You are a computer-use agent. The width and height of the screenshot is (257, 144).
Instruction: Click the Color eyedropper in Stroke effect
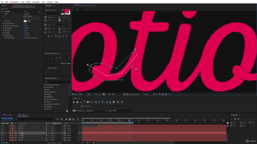click(29, 21)
